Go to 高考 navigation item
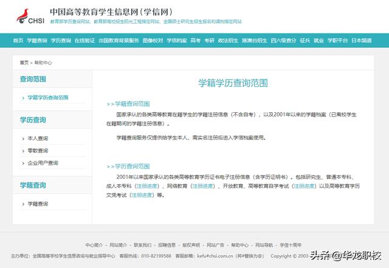 tap(196, 41)
